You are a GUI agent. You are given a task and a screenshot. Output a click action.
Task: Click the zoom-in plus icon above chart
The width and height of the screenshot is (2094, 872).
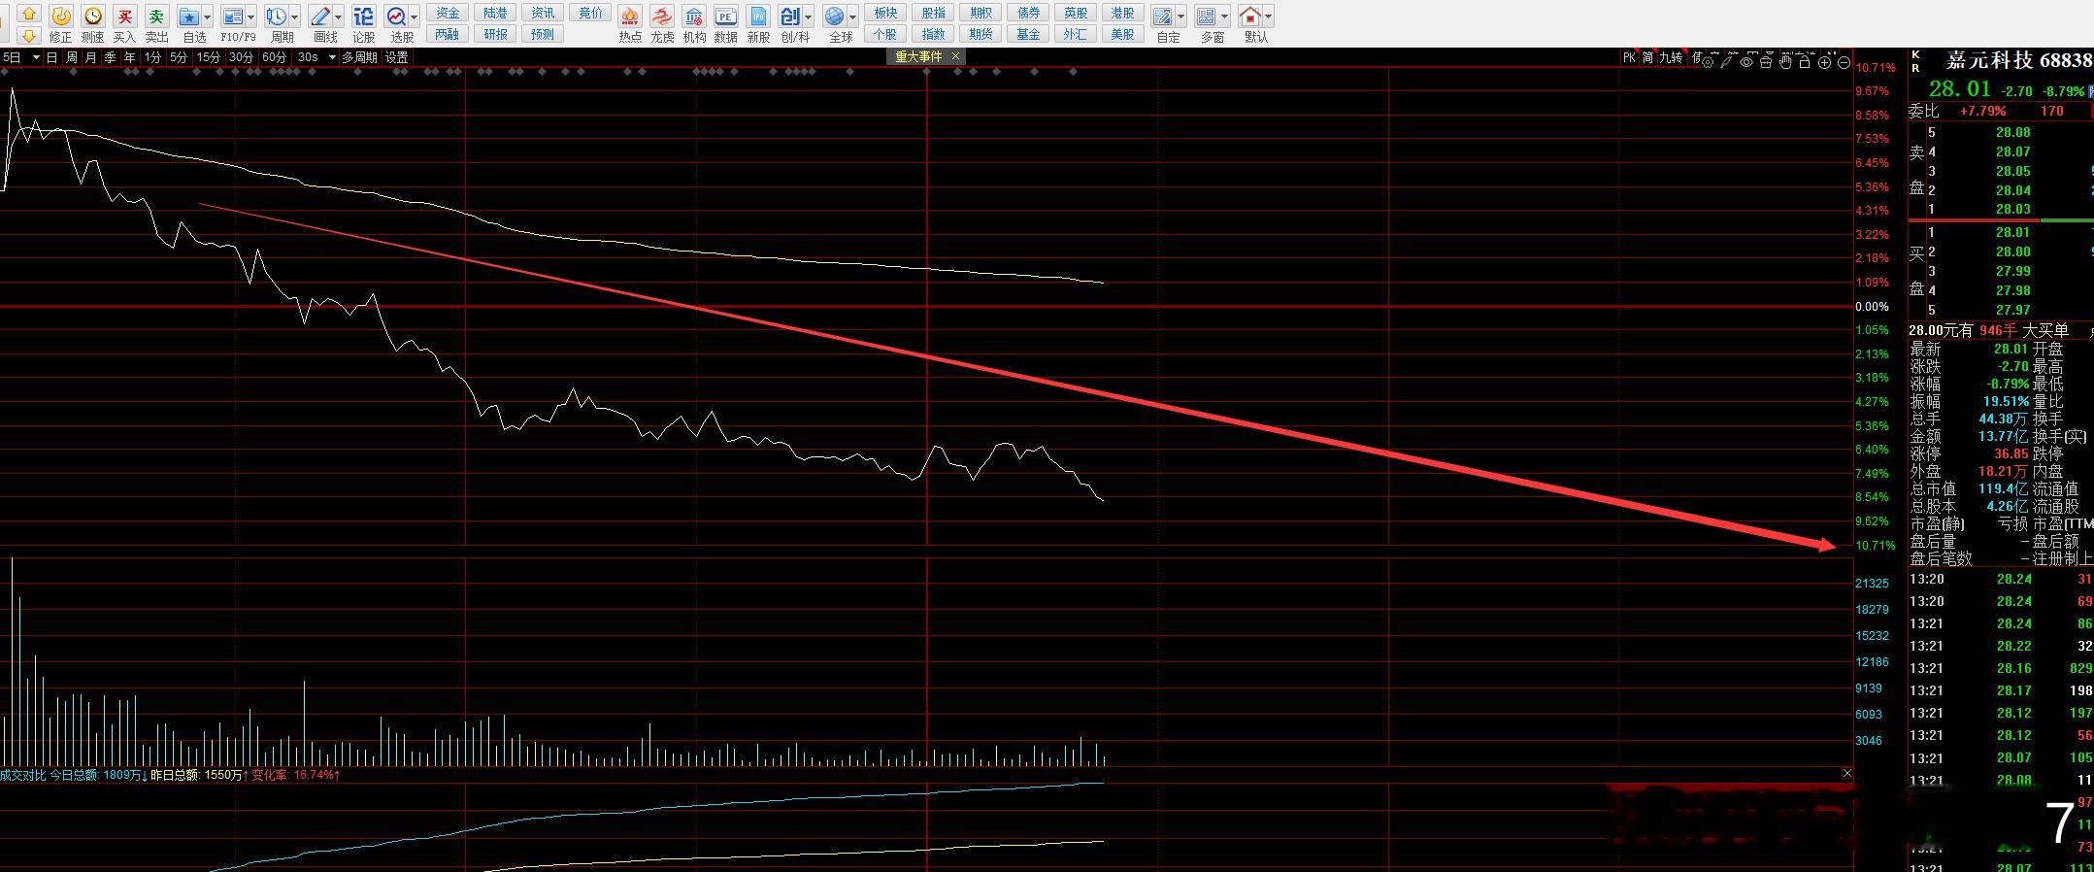click(1824, 62)
